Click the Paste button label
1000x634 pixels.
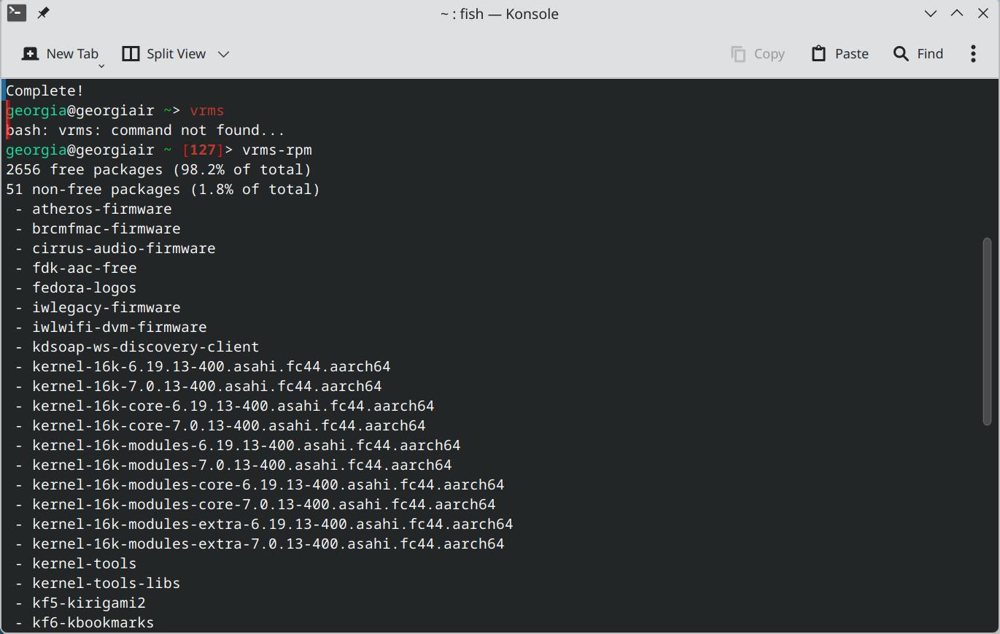point(852,53)
